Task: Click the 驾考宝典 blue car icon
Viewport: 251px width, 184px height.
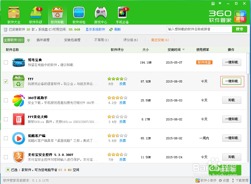Action: (x=19, y=62)
